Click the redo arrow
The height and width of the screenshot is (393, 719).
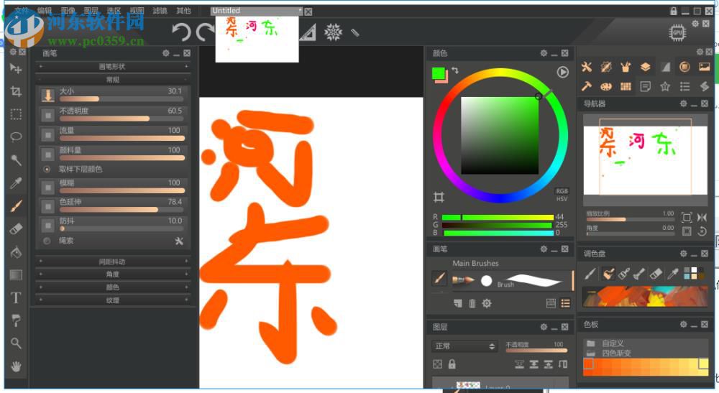204,32
